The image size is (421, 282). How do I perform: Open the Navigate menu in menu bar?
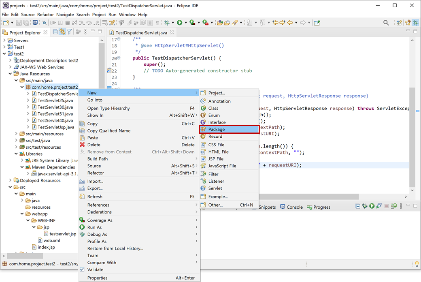coord(65,15)
